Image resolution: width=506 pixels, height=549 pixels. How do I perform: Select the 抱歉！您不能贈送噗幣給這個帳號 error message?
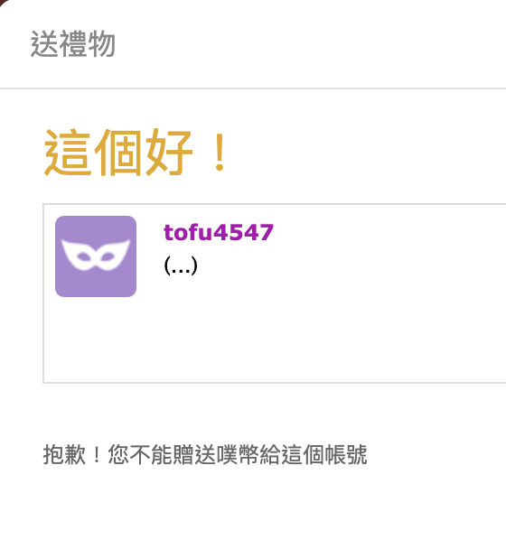pos(205,454)
